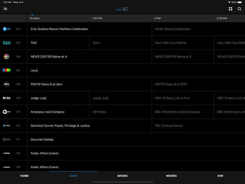Tap the OpenView TV logo
The height and width of the screenshot is (184, 245).
coord(122,9)
